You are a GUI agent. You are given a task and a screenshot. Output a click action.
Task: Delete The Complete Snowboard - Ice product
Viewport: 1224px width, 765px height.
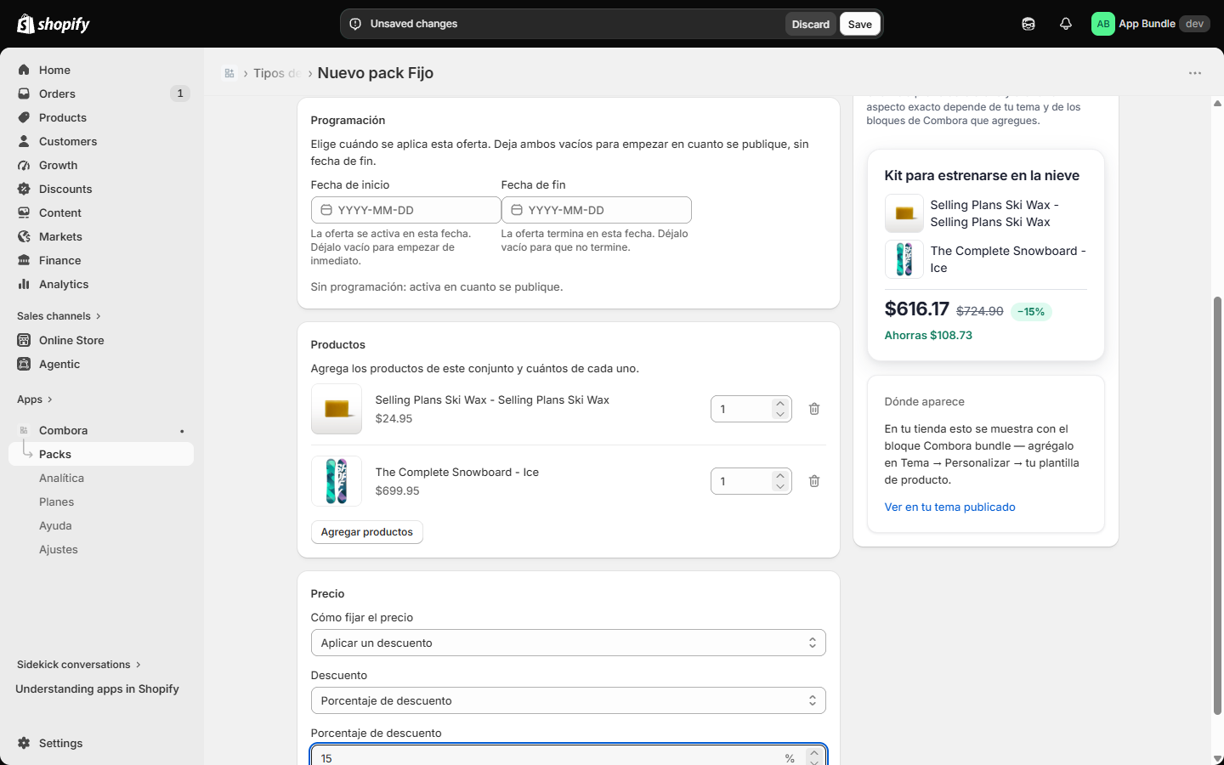tap(814, 481)
